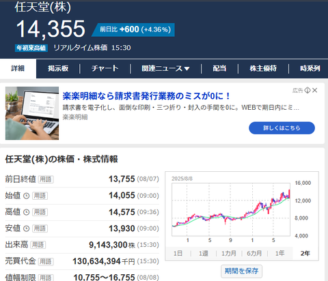
Task: Click the Nintendo stock price chart
Action: tap(231, 209)
